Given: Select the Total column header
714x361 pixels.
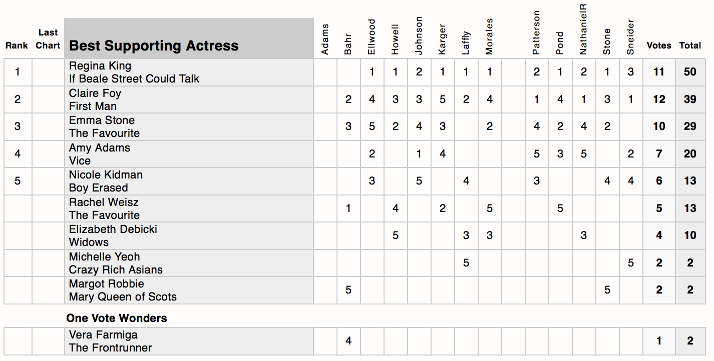Looking at the screenshot, I should [x=690, y=45].
